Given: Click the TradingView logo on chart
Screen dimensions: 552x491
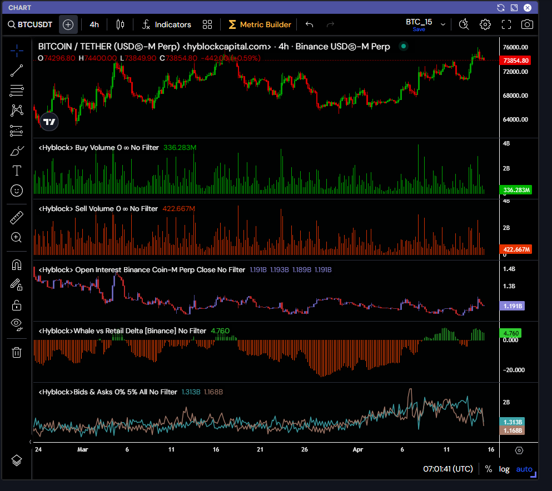Looking at the screenshot, I should [x=49, y=122].
